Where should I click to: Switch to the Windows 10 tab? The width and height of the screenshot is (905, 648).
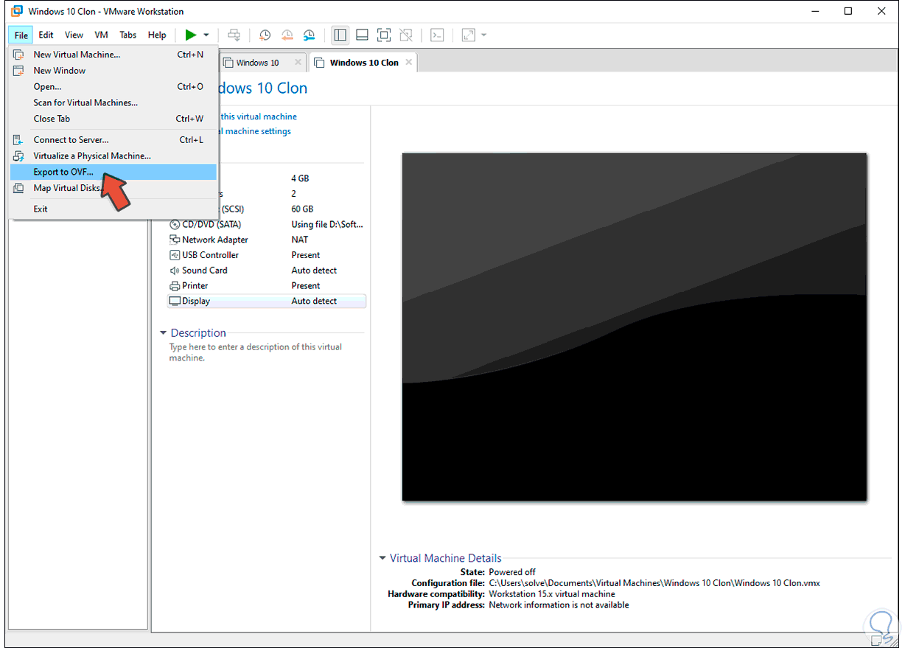click(x=257, y=63)
